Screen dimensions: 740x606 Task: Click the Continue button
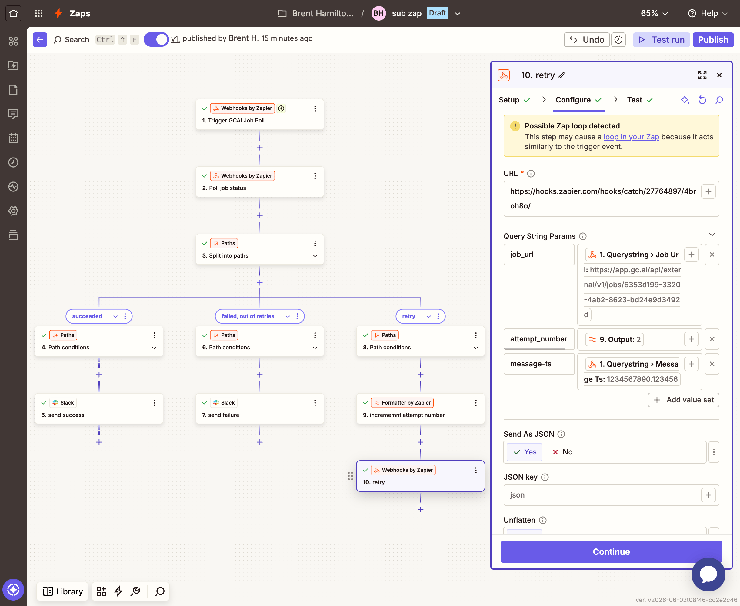[611, 551]
